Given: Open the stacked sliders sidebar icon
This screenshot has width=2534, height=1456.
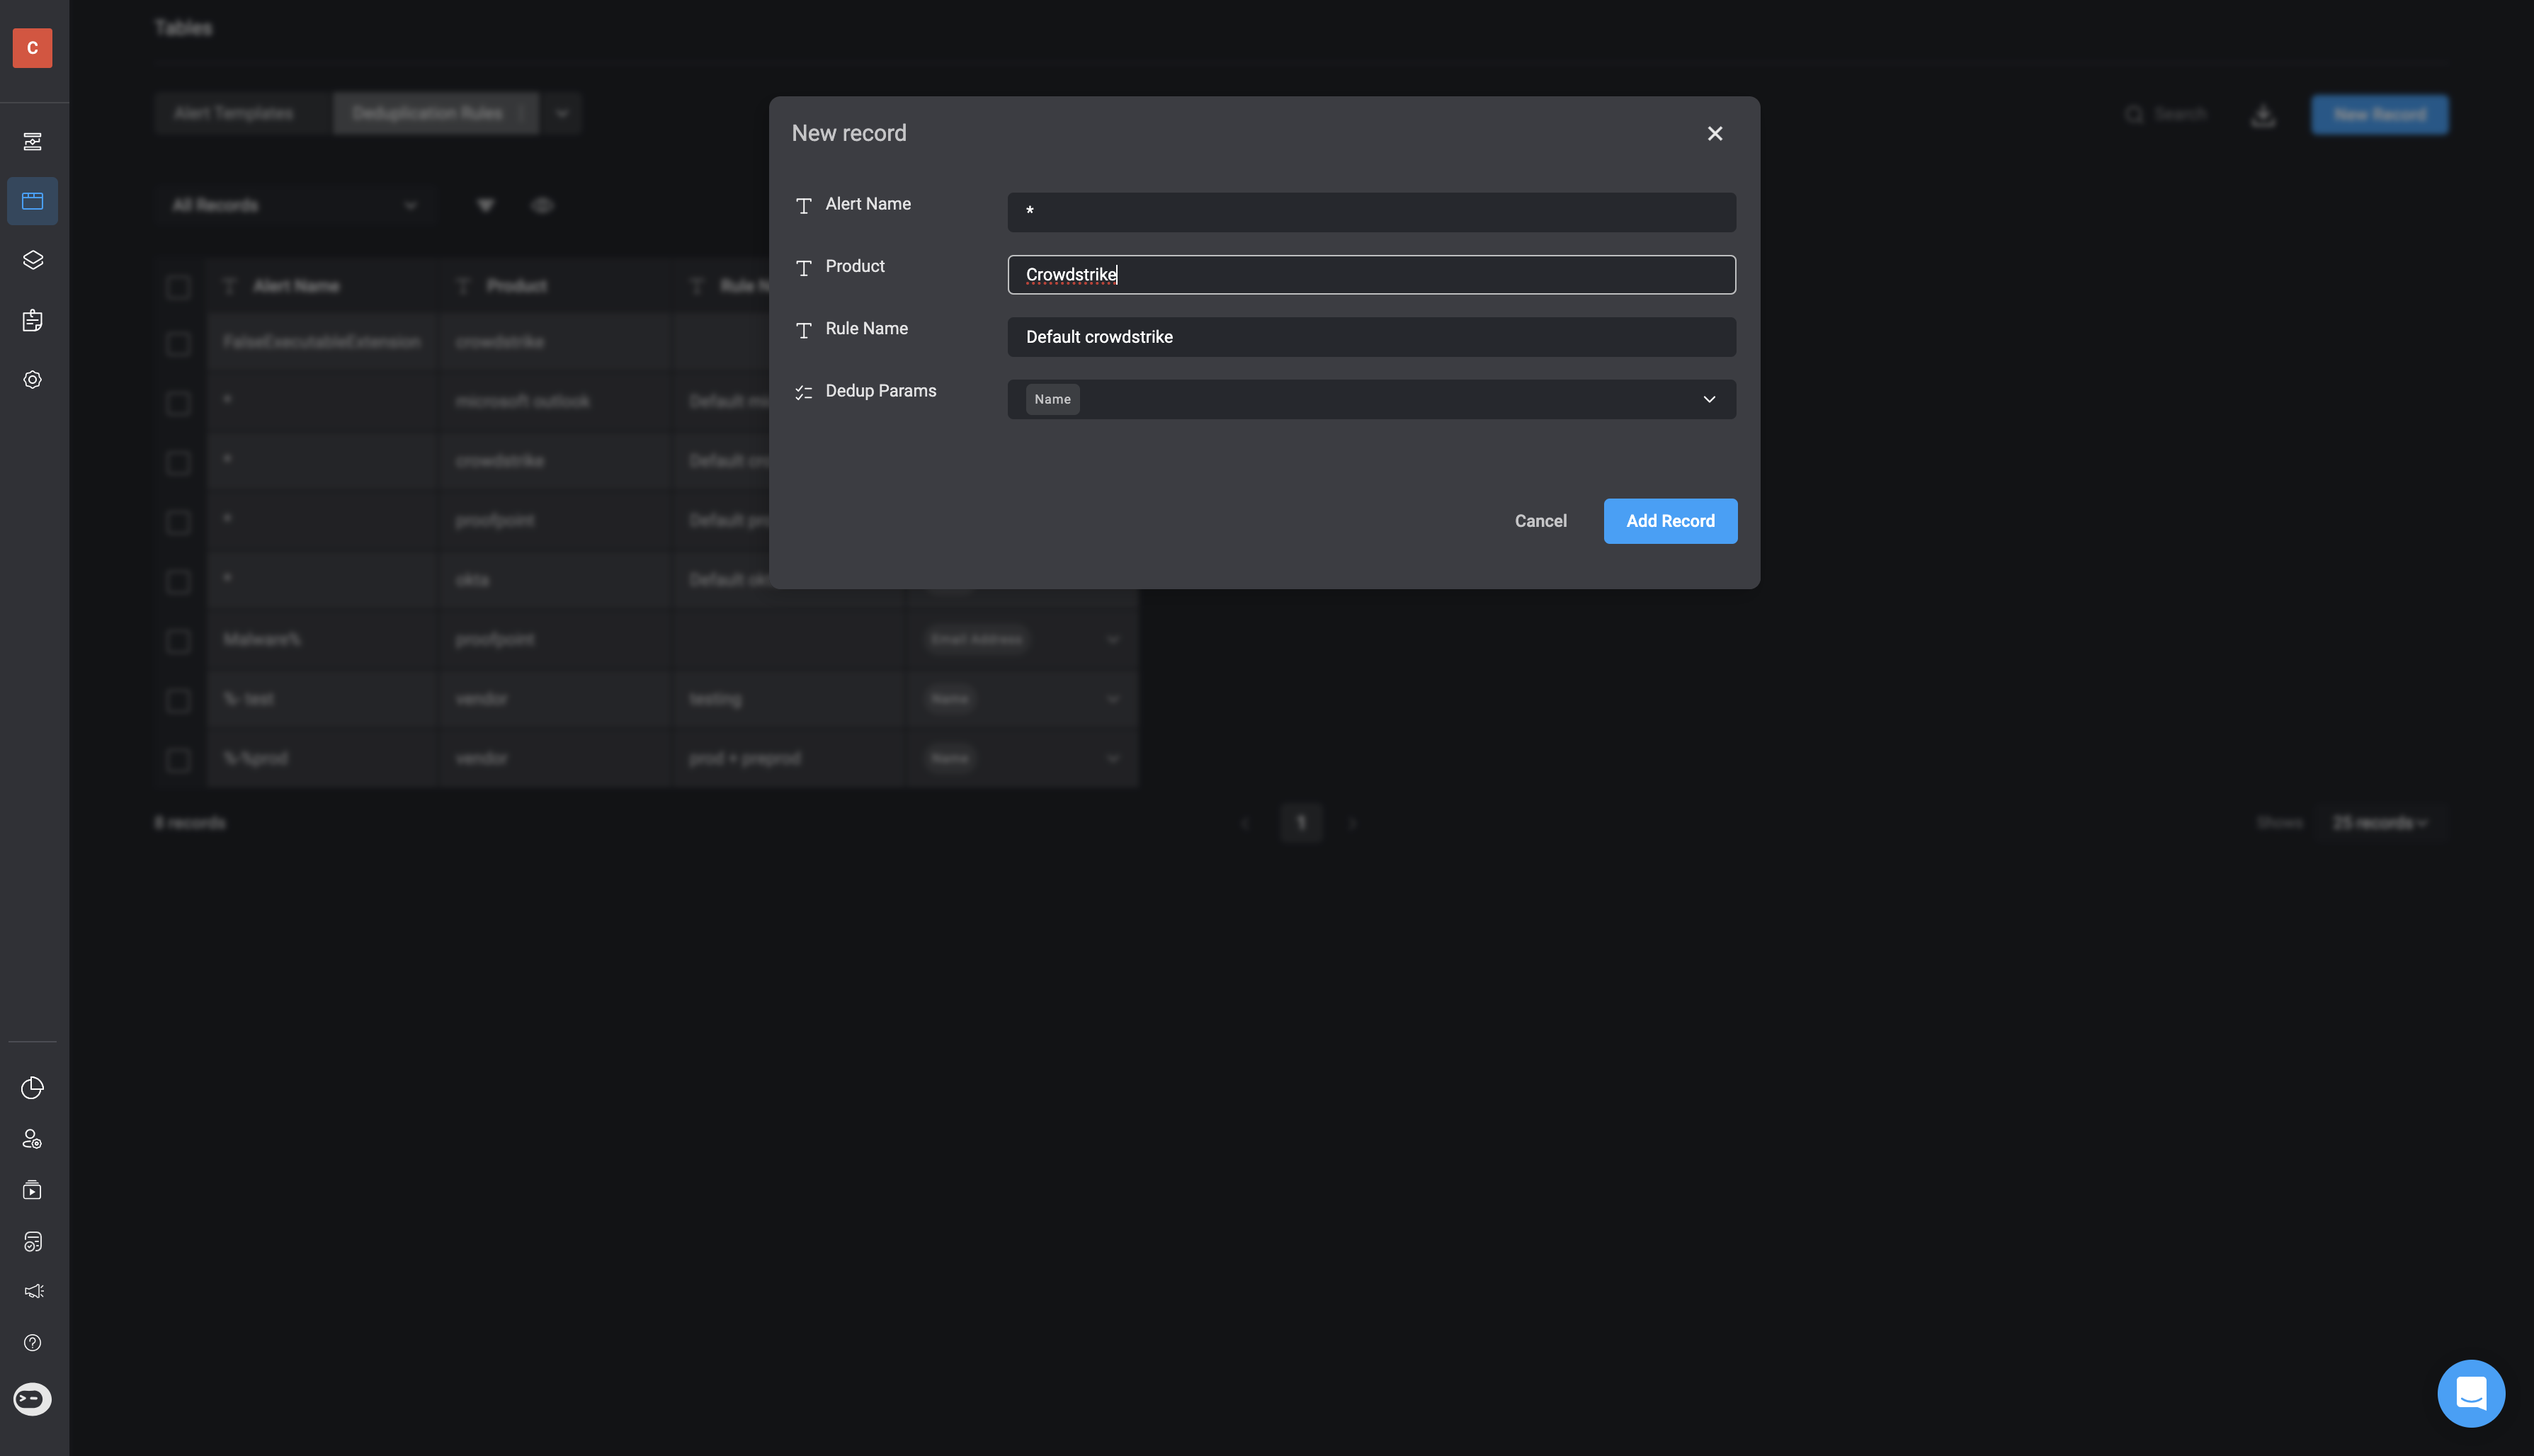Looking at the screenshot, I should 32,142.
